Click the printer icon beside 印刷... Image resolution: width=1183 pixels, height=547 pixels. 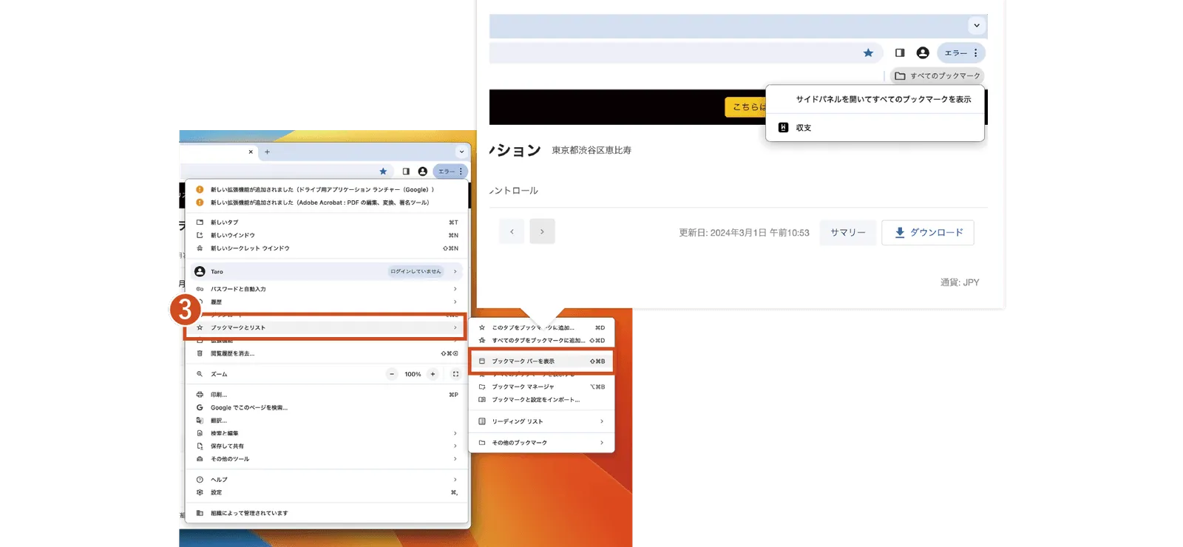point(200,395)
